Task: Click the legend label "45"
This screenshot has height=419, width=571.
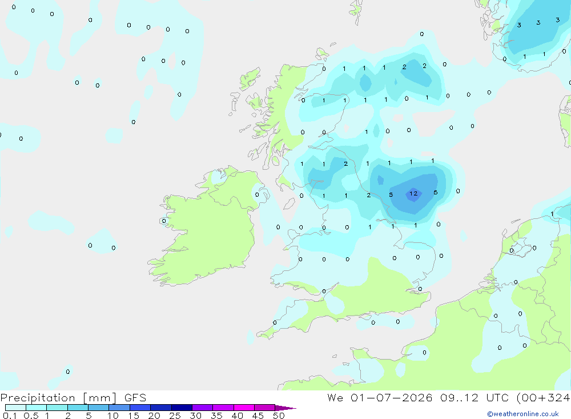Action: 258,416
